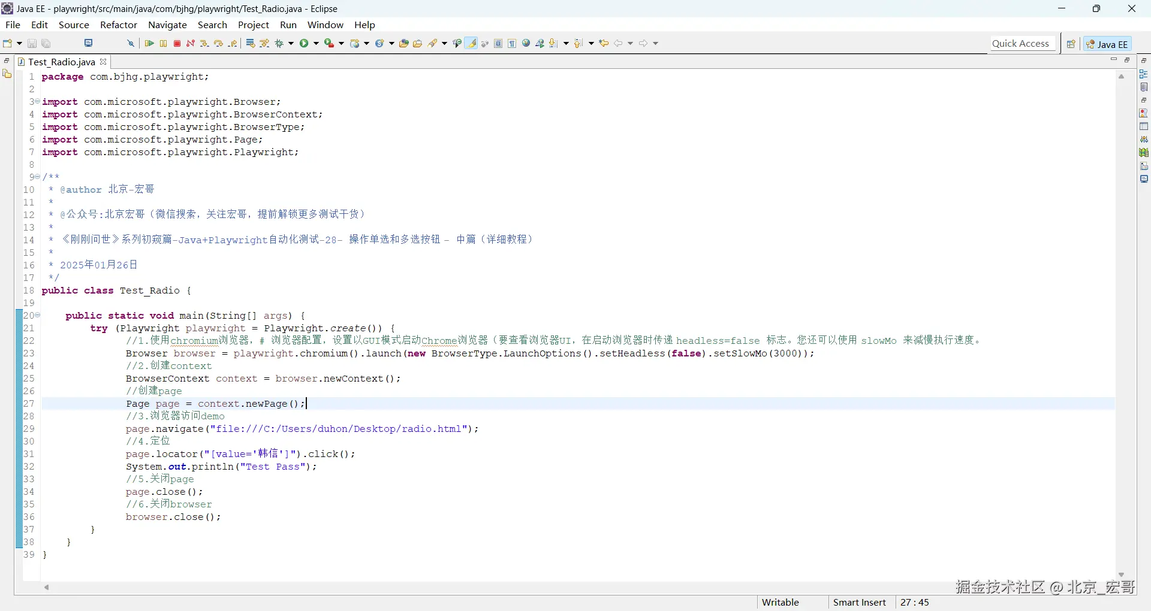Open the Task List icon in right trim
This screenshot has width=1151, height=611.
[x=1144, y=87]
